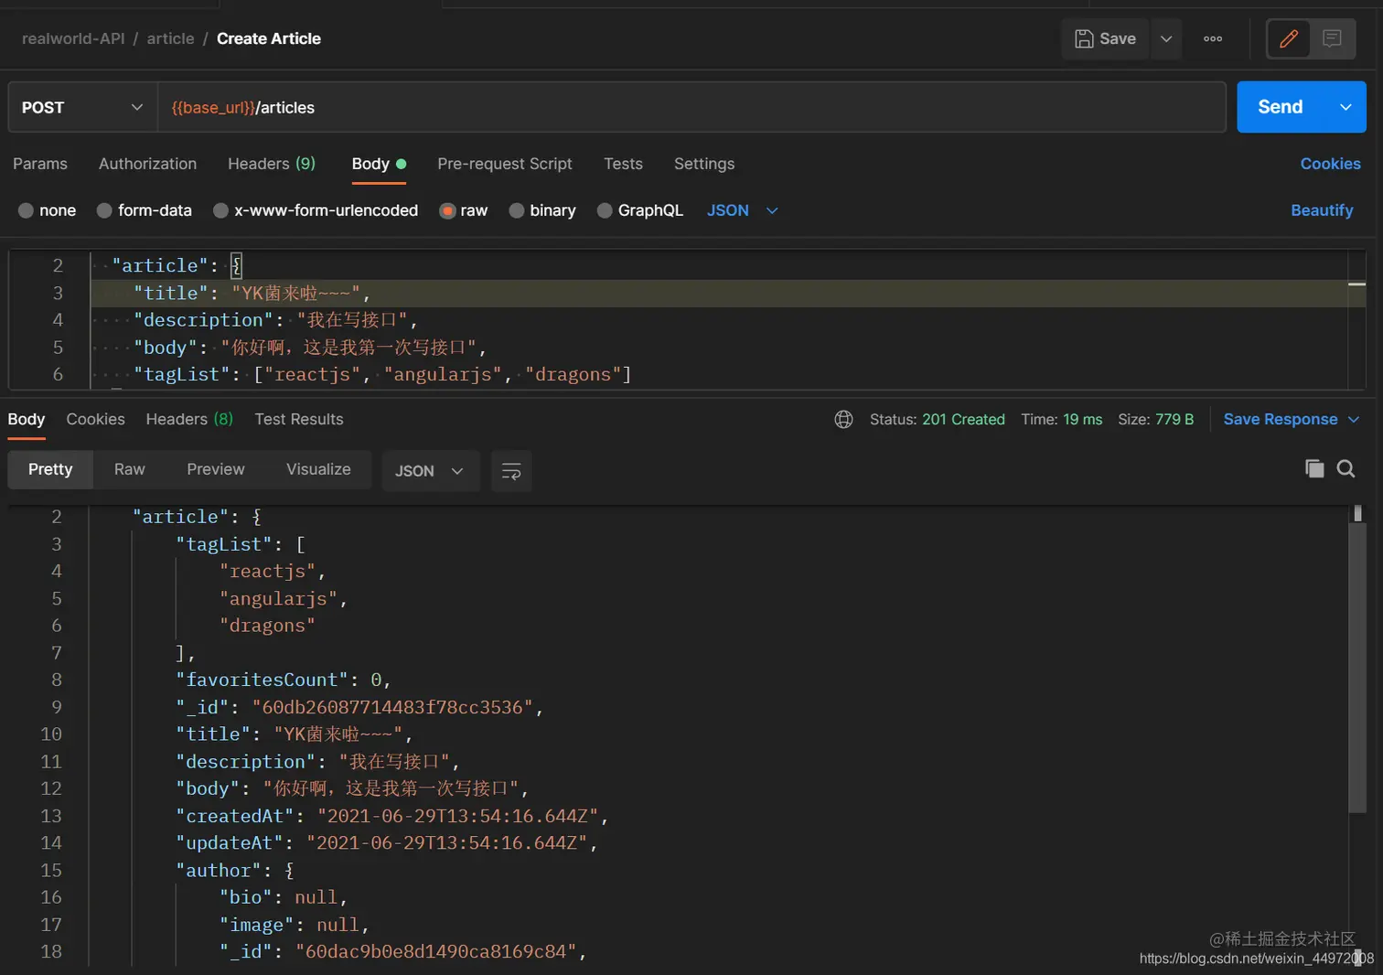Click the "image": null response line
Viewport: 1383px width, 975px height.
pyautogui.click(x=295, y=925)
